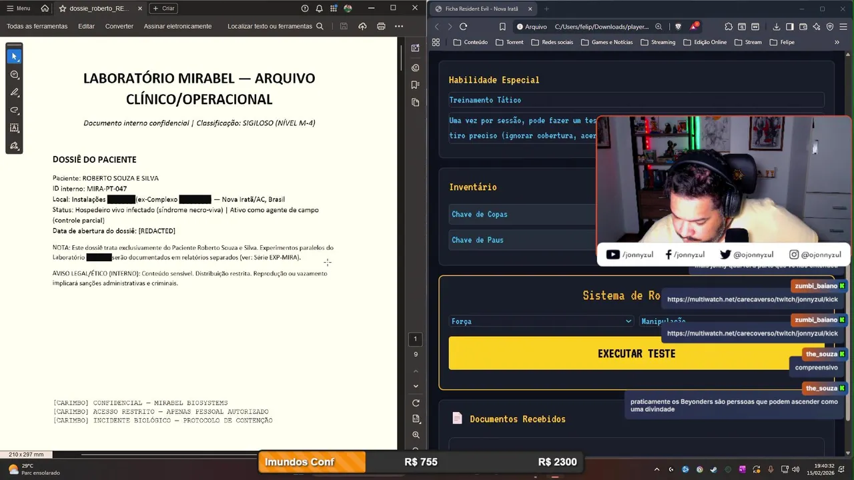Open the Acrobat comments panel icon
The height and width of the screenshot is (480, 854).
pyautogui.click(x=416, y=67)
